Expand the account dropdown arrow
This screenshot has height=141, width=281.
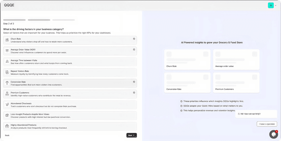276,6
